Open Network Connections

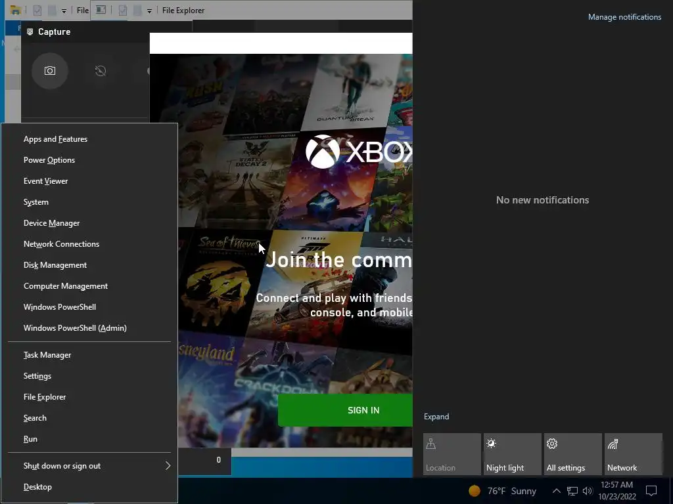pyautogui.click(x=89, y=244)
